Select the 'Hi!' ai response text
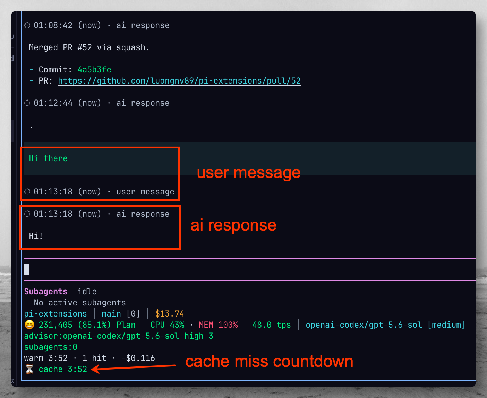 pyautogui.click(x=36, y=236)
